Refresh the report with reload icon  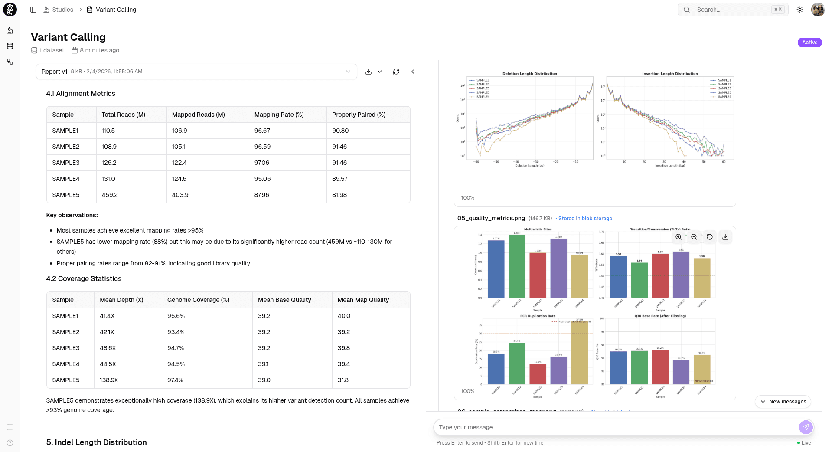[396, 72]
